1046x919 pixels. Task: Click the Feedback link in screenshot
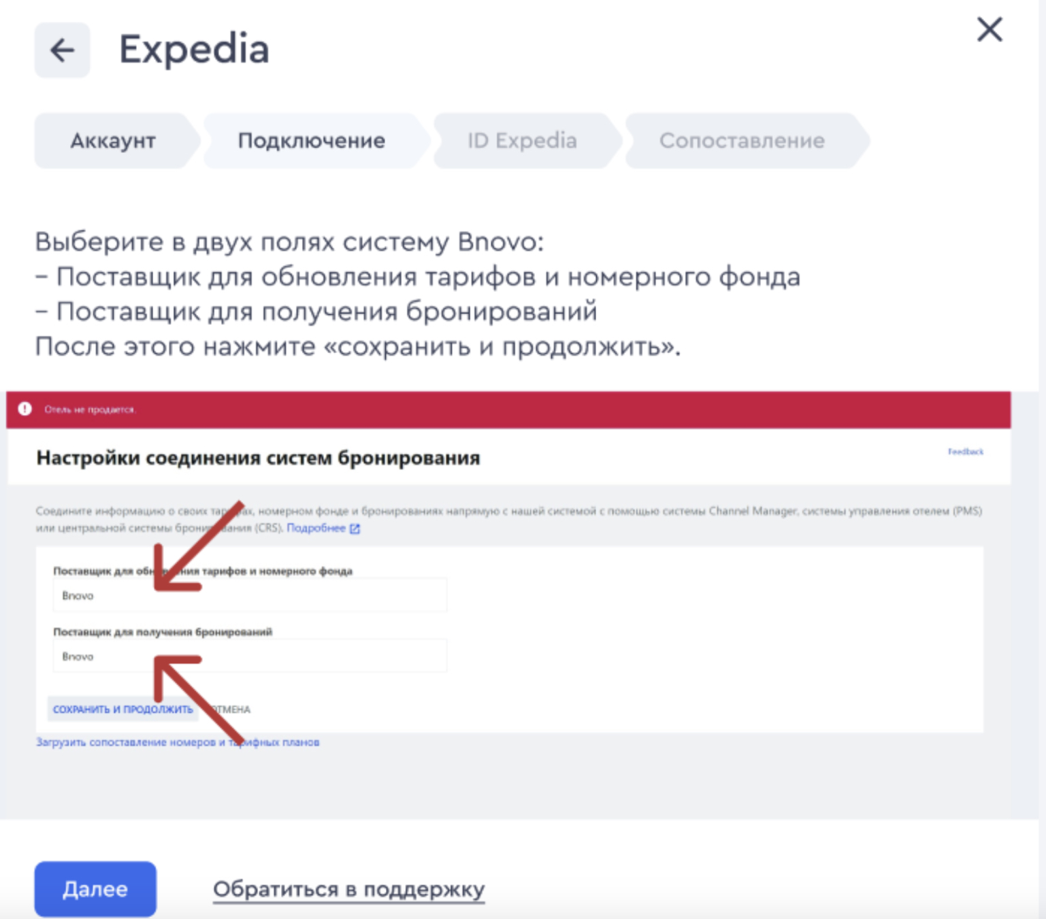click(965, 452)
